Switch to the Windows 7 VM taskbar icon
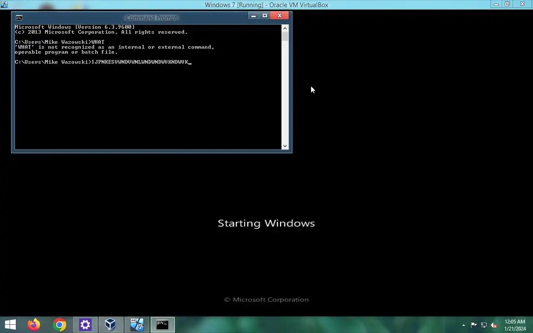 click(137, 325)
